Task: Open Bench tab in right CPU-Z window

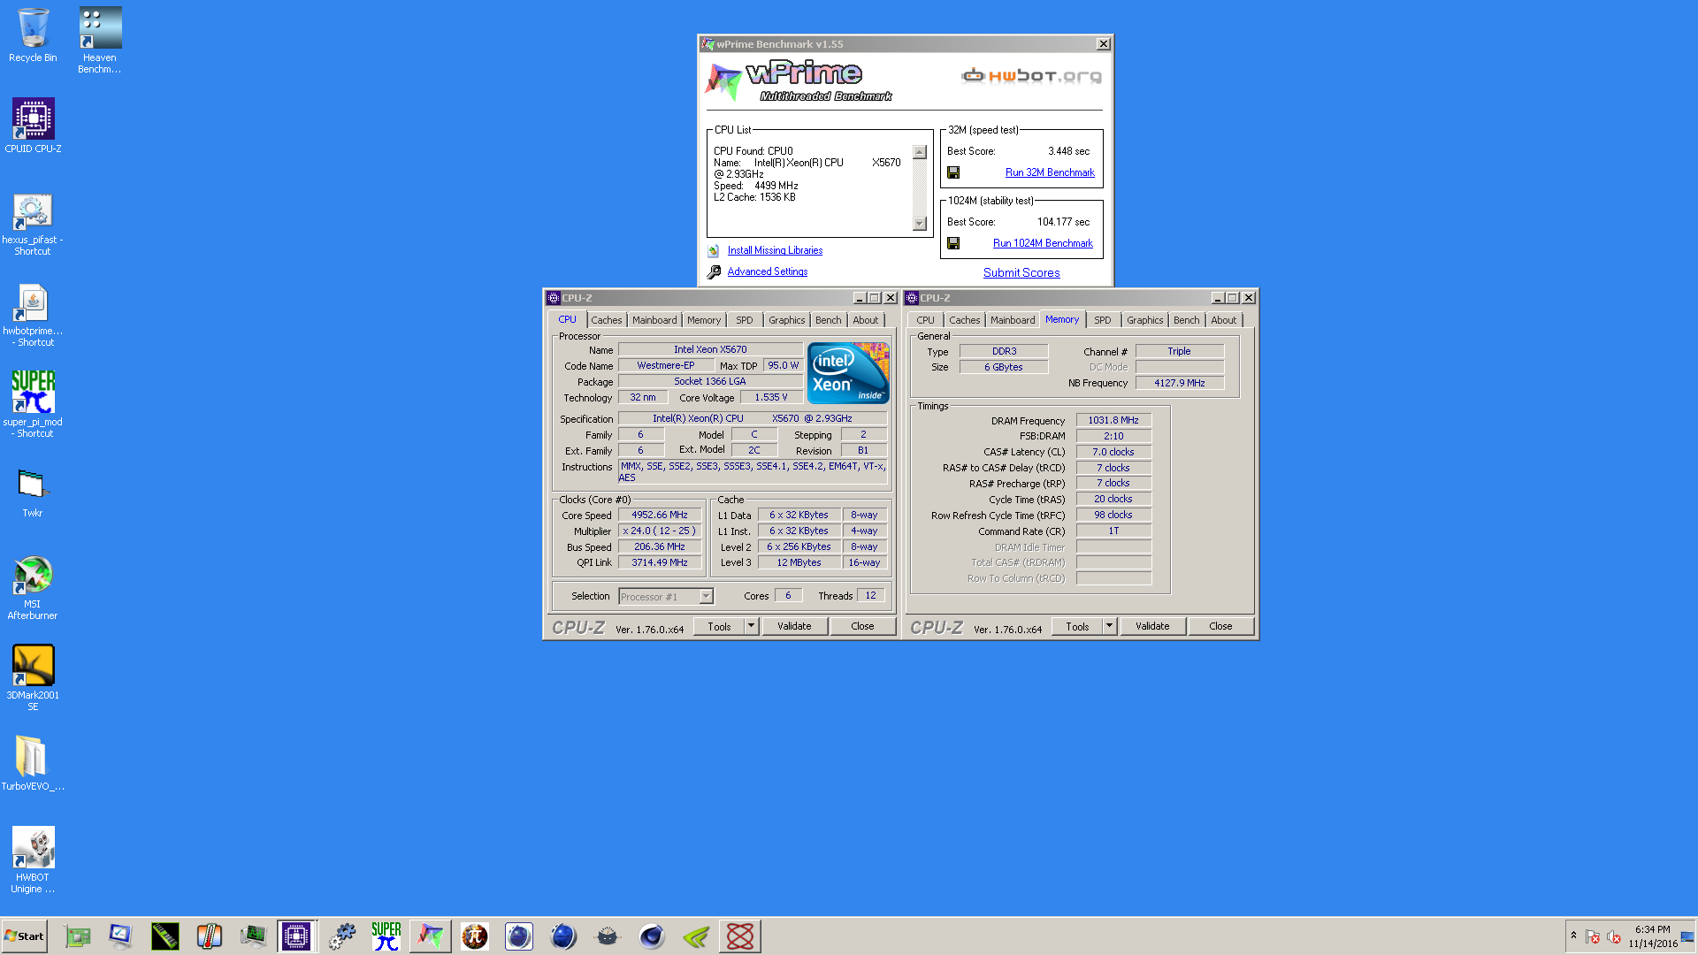Action: [x=1187, y=320]
